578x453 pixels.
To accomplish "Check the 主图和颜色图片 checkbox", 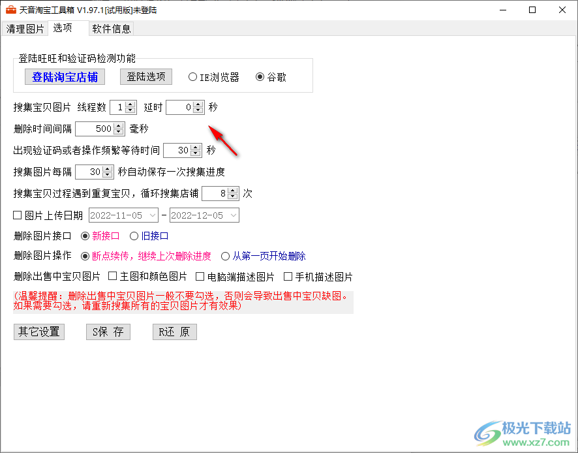I will [x=112, y=276].
